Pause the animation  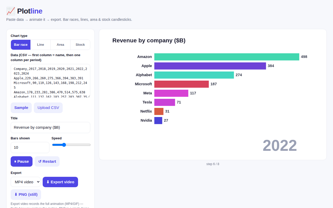pos(22,161)
